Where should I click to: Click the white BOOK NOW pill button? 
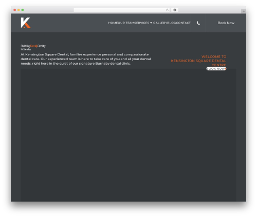(216, 69)
